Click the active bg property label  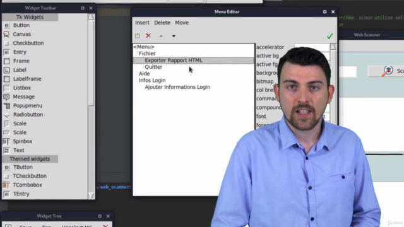click(x=268, y=56)
